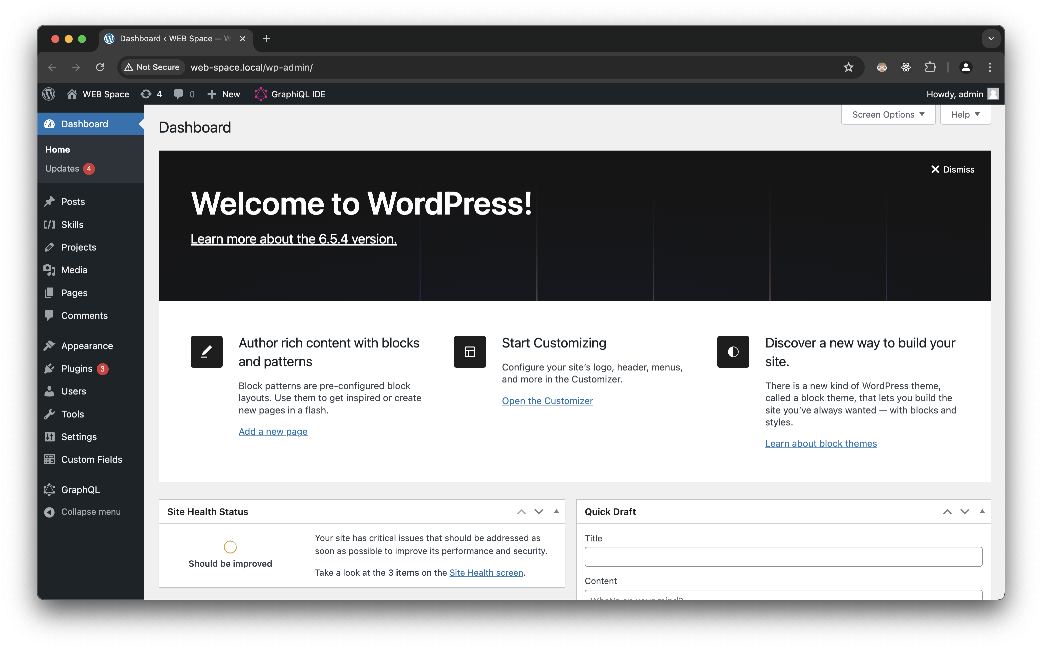Image resolution: width=1042 pixels, height=649 pixels.
Task: Click Open the Customizer link
Action: [547, 400]
